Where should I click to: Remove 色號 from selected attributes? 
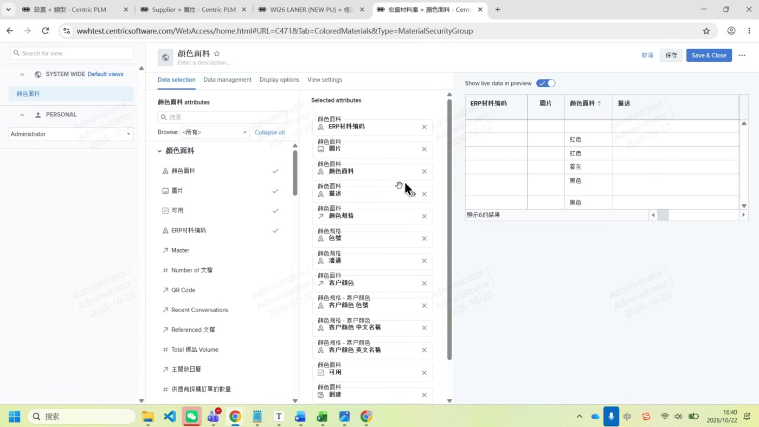tap(424, 238)
